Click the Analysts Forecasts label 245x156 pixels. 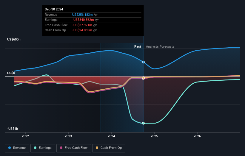tap(160, 46)
